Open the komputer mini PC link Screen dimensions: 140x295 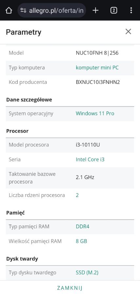click(97, 68)
